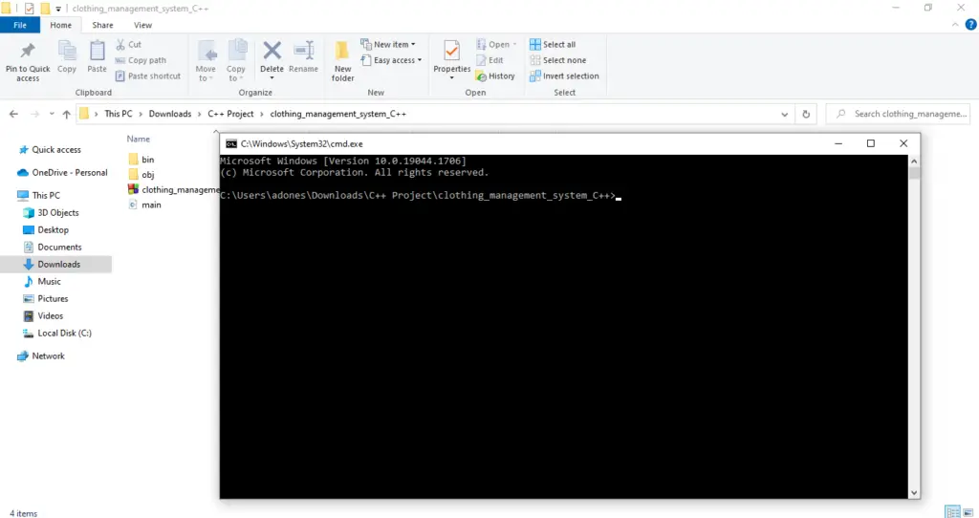Switch to the Share ribbon tab
This screenshot has width=979, height=518.
[102, 25]
